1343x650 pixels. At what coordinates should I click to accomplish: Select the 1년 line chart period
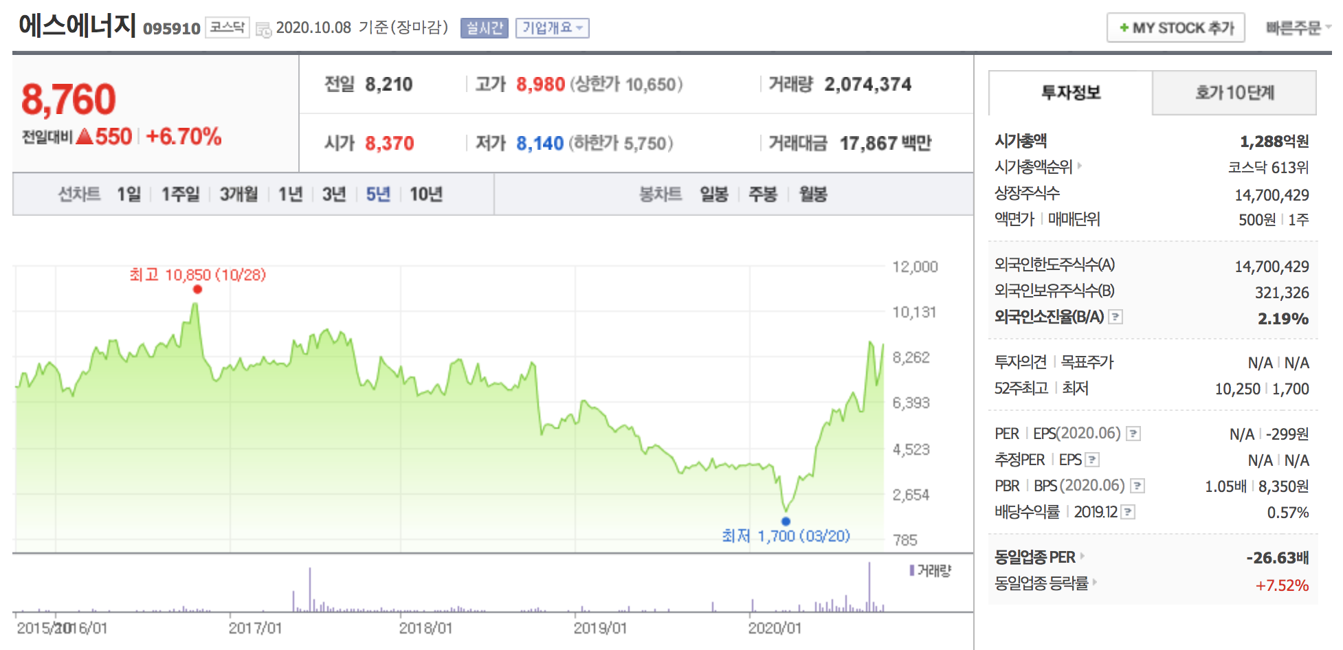click(x=290, y=194)
